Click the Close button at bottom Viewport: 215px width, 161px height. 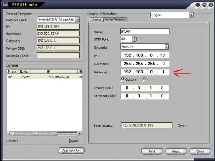[200, 151]
